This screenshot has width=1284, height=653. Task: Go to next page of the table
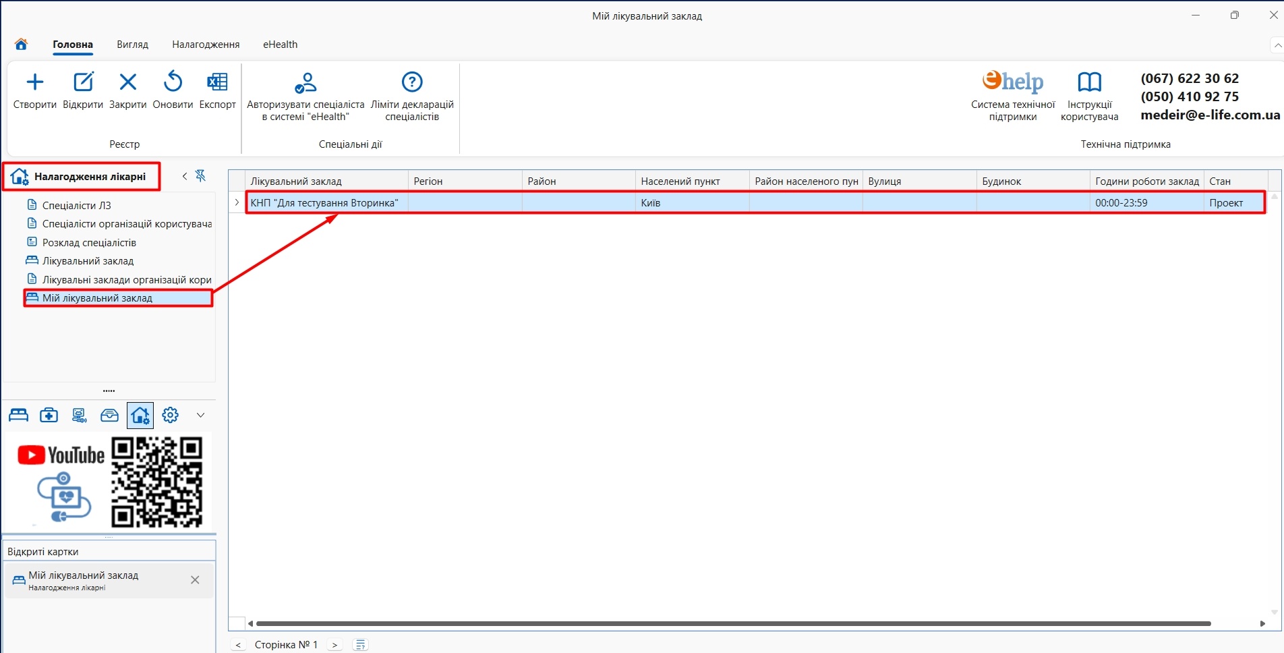(x=334, y=645)
